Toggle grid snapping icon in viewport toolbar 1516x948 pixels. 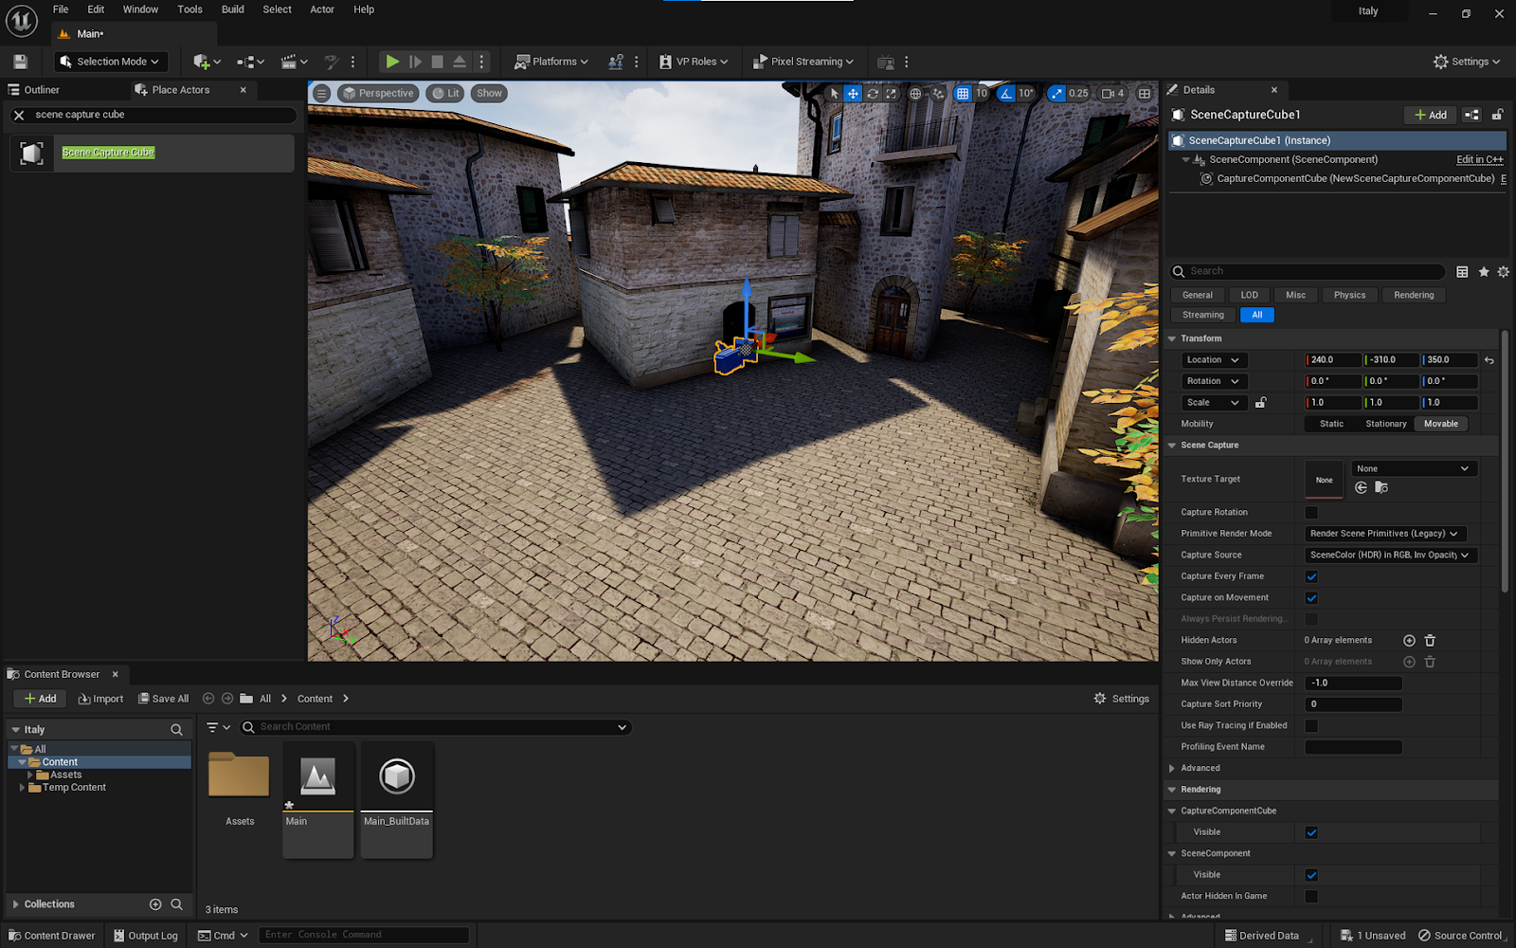(963, 93)
